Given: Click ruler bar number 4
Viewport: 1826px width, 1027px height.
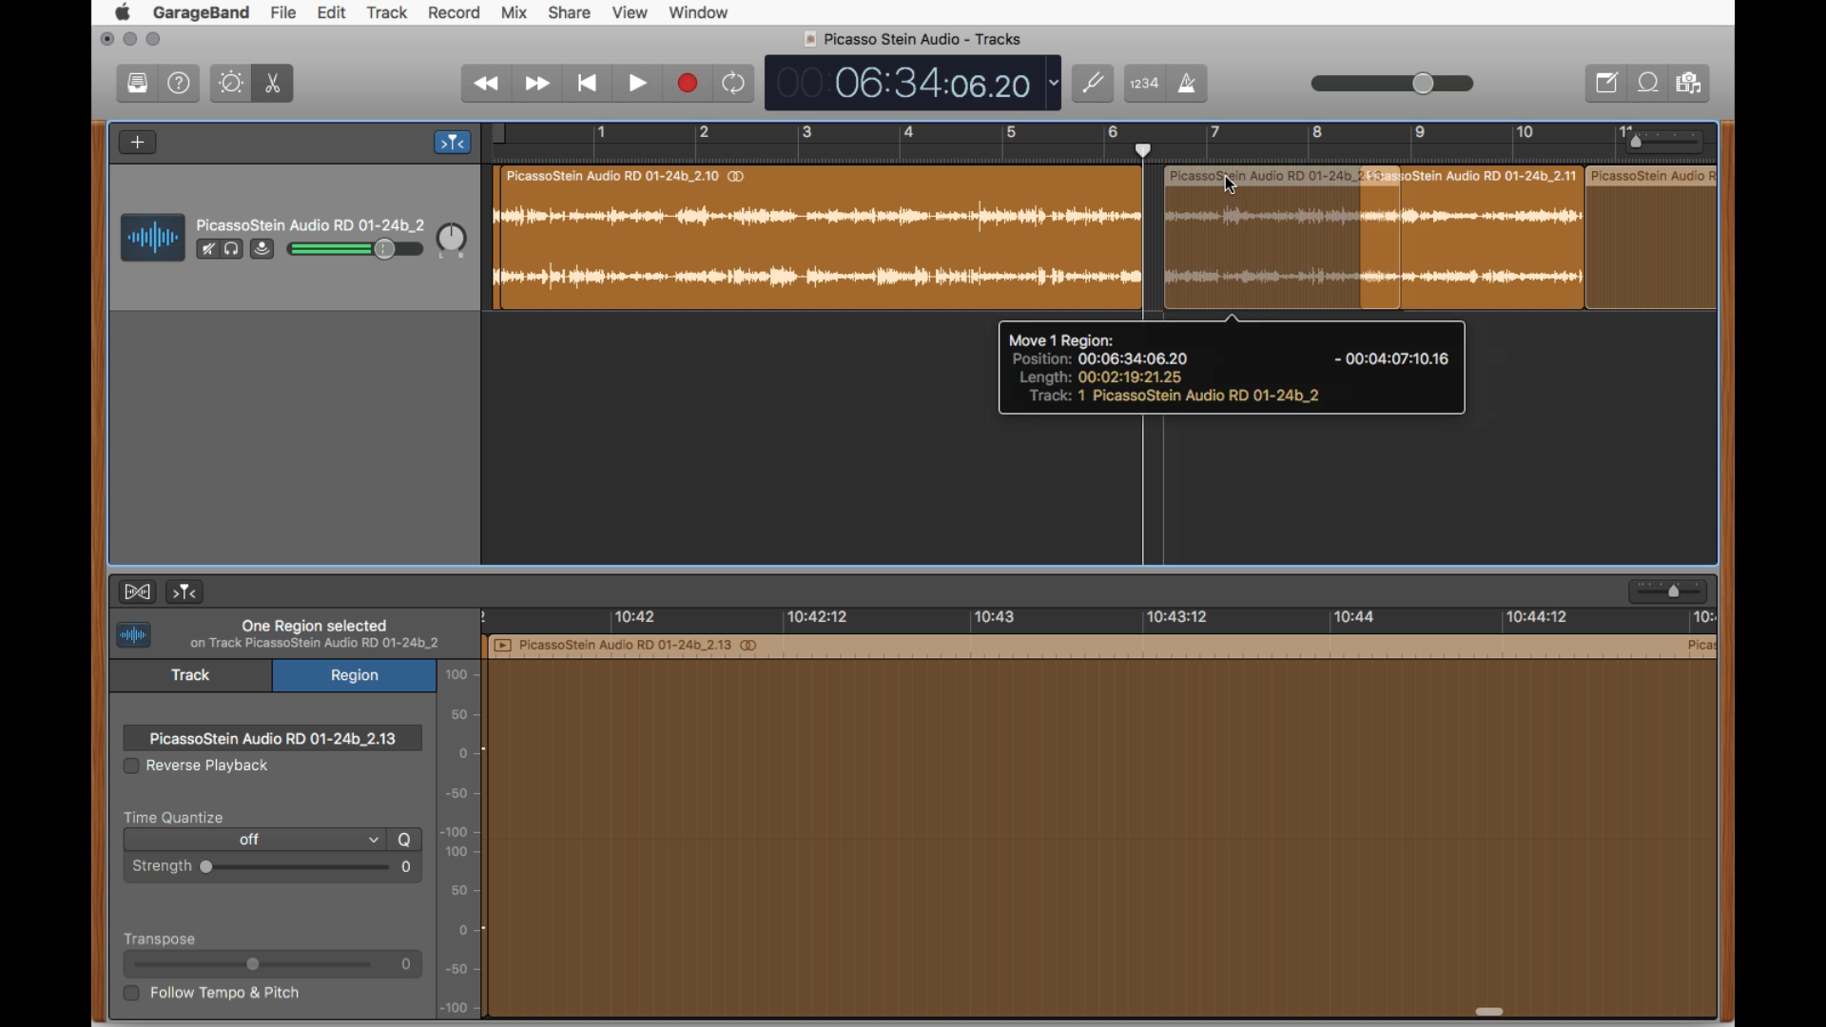Looking at the screenshot, I should point(909,132).
